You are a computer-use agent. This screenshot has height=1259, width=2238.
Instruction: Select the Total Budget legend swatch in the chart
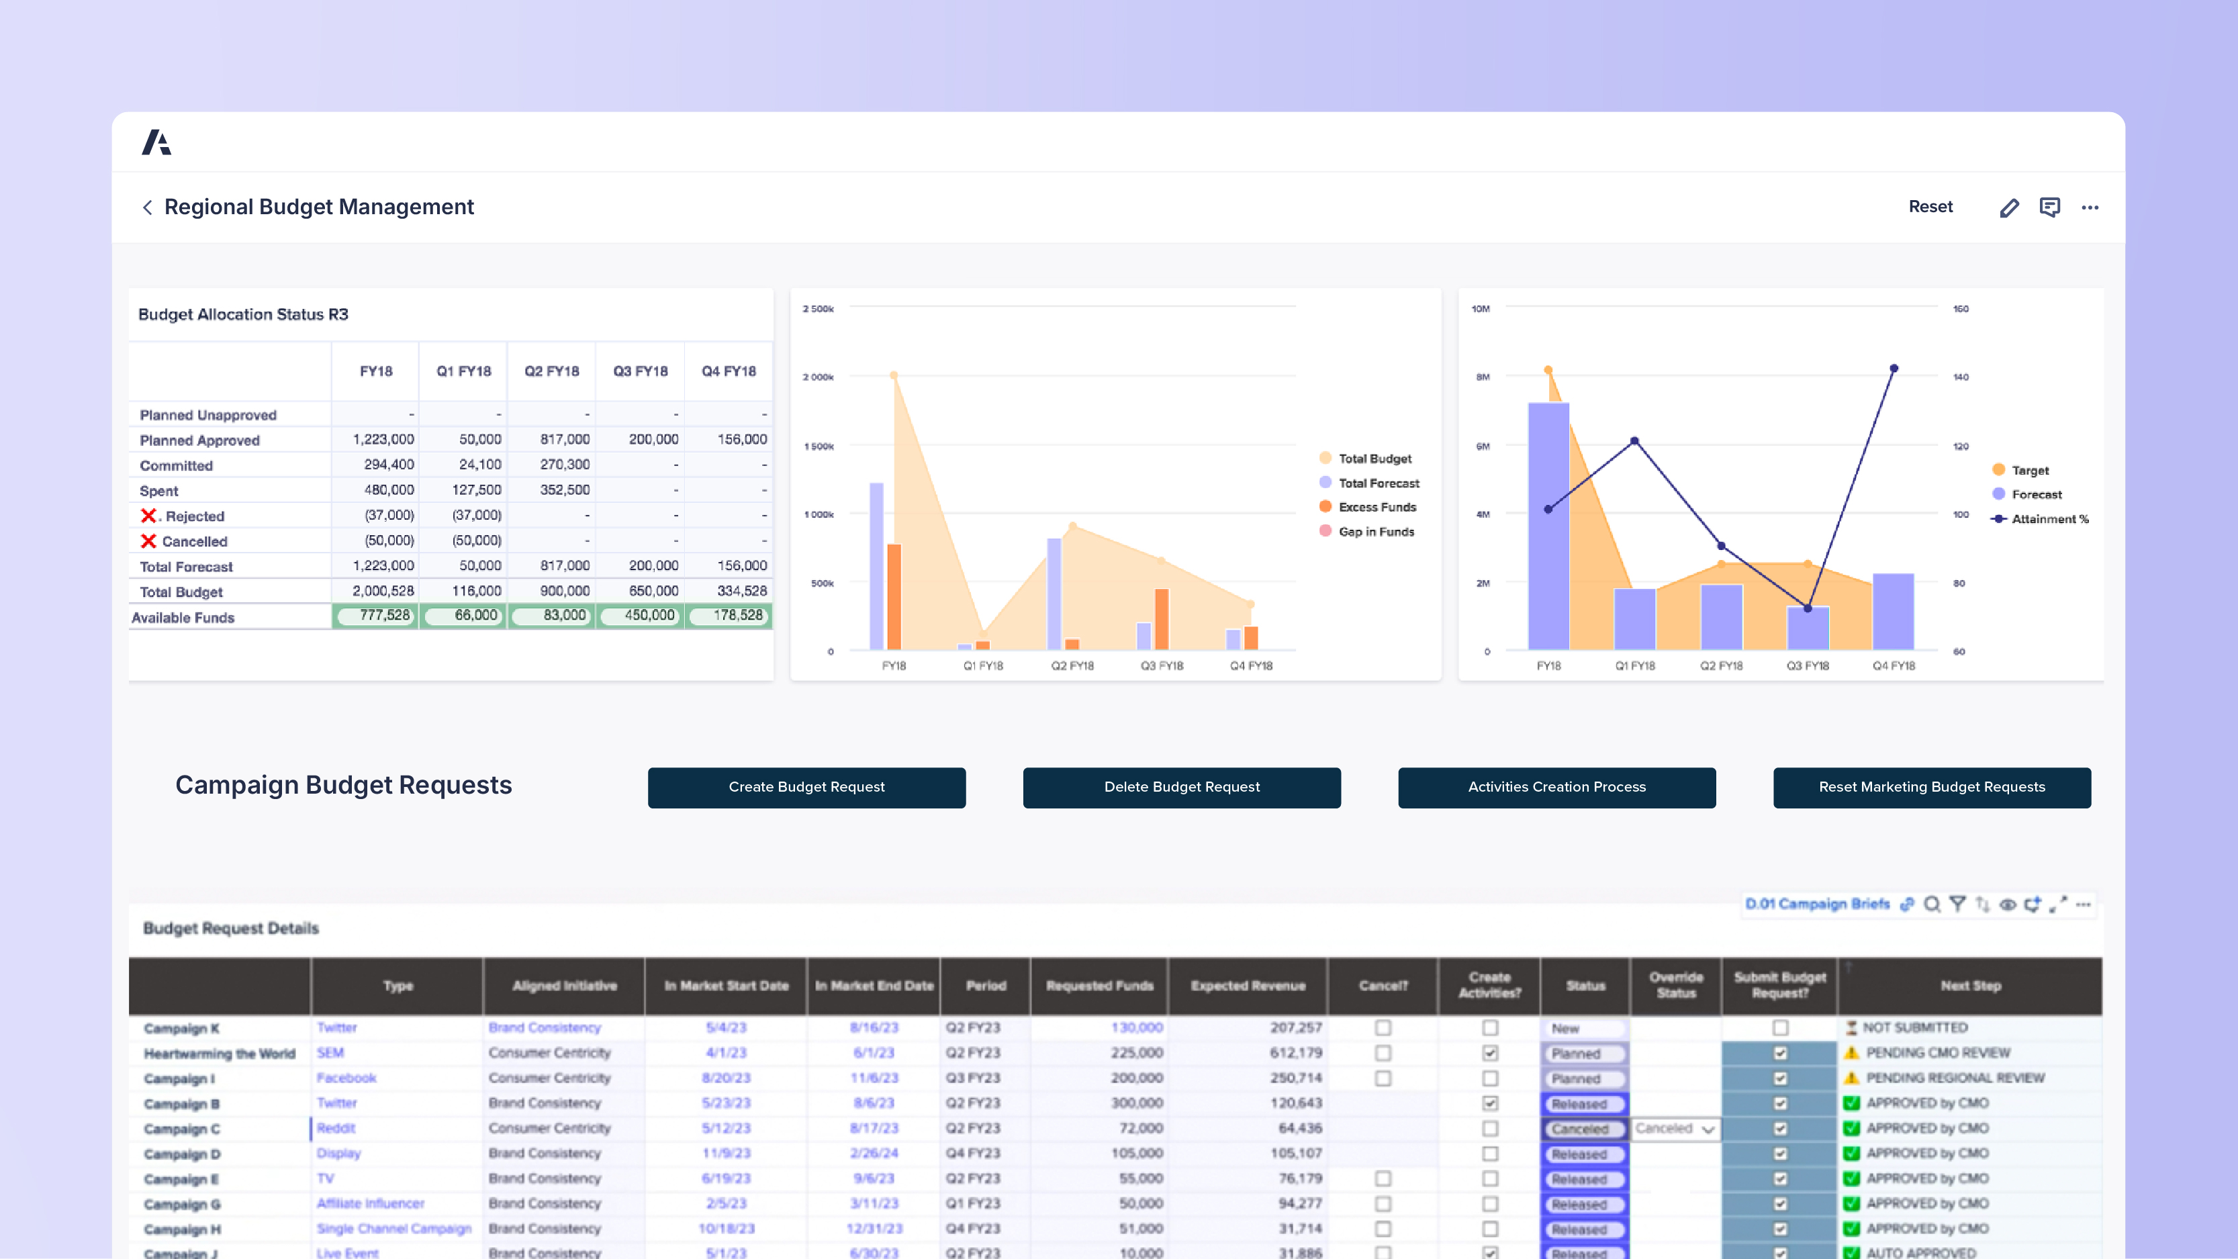click(1324, 458)
